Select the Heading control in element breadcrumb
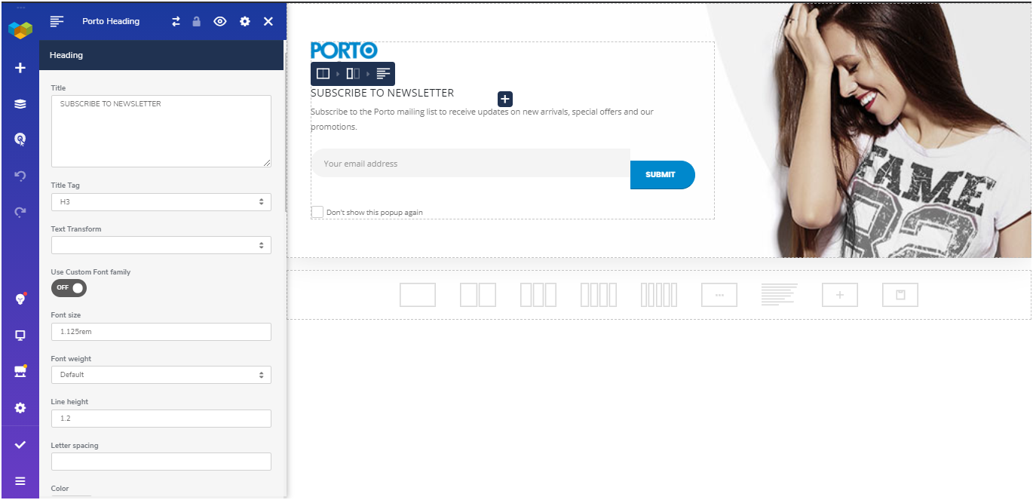Viewport: 1033px width, 500px height. point(383,73)
